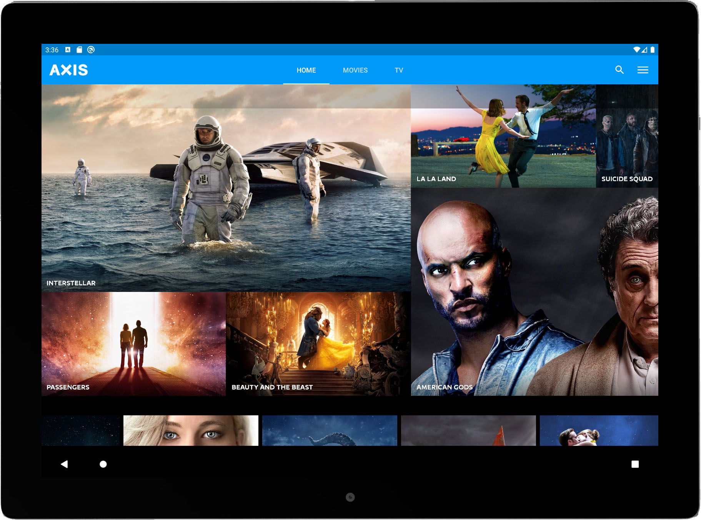Select the blonde woman's face thumbnail
This screenshot has height=520, width=701.
point(191,430)
